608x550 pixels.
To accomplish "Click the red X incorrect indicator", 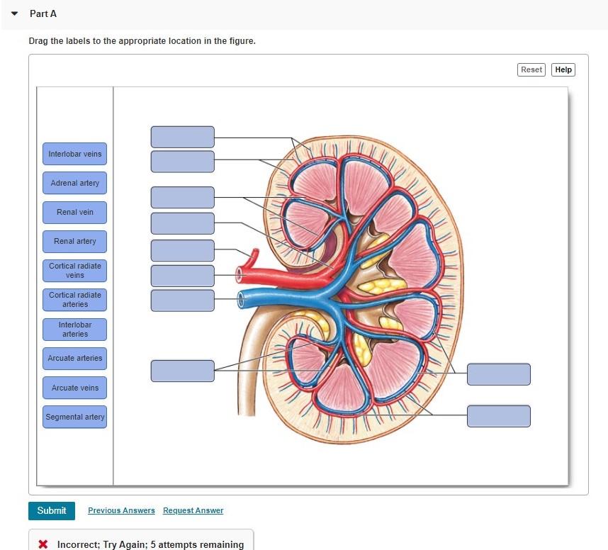I will pos(42,544).
